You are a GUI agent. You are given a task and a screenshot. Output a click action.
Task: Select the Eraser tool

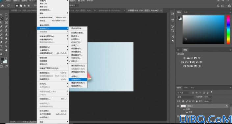click(x=6, y=34)
